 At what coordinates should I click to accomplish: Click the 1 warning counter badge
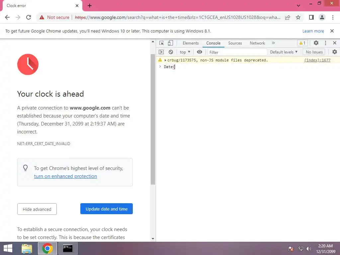[x=302, y=43]
